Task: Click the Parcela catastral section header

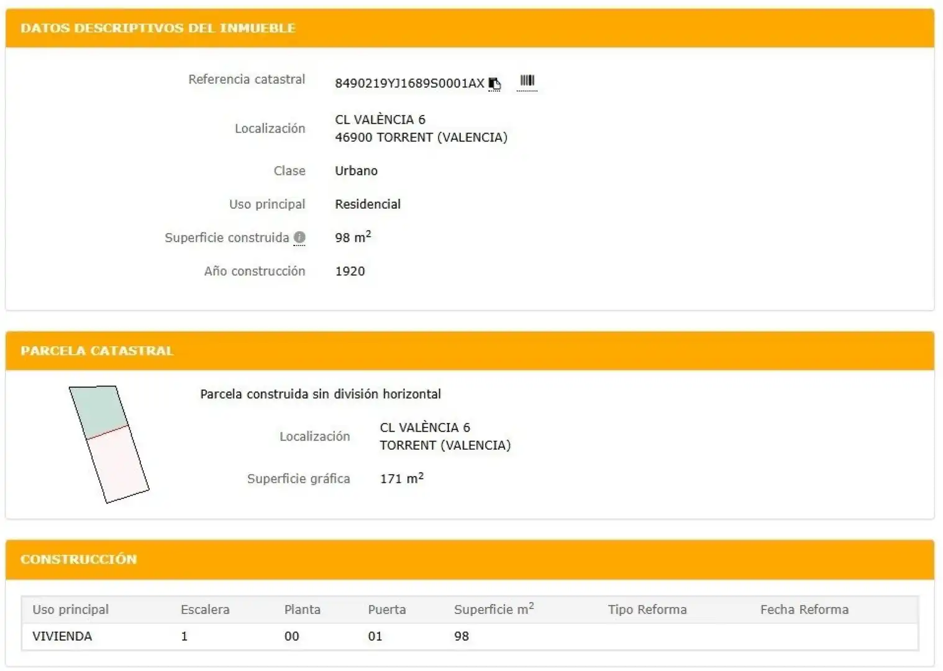Action: 97,350
